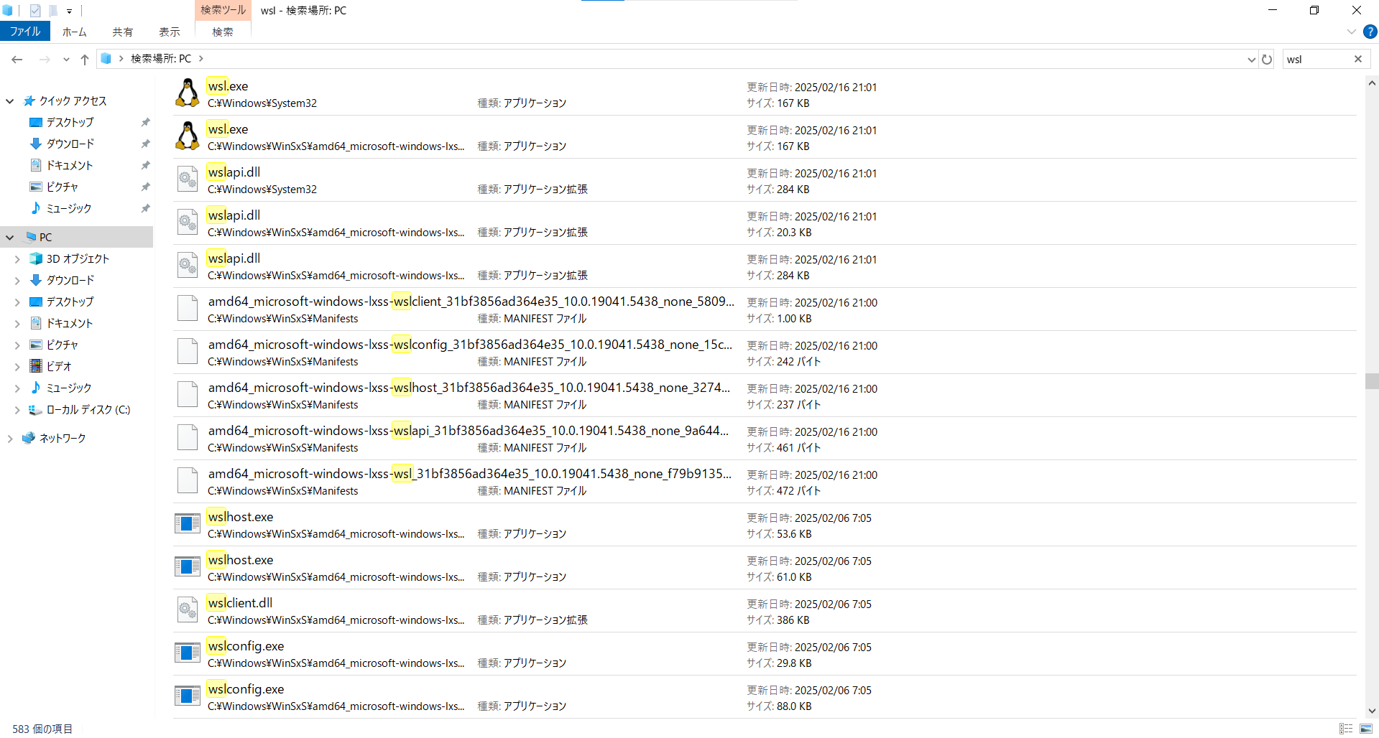Click the scroll down arrow of results list
Image resolution: width=1379 pixels, height=738 pixels.
(1372, 711)
